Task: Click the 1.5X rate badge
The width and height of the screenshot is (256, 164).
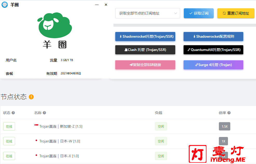Action: click(x=225, y=126)
